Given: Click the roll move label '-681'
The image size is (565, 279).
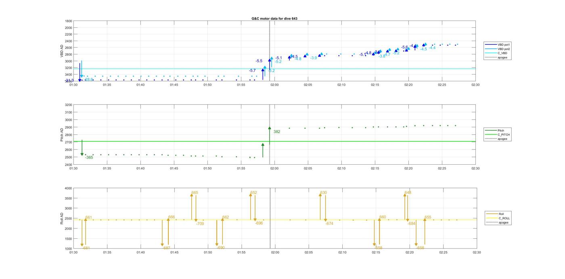Looking at the screenshot, I should [x=86, y=248].
